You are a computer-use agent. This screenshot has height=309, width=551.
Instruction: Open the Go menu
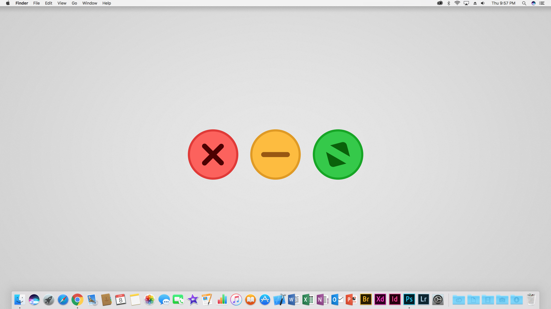pos(74,3)
